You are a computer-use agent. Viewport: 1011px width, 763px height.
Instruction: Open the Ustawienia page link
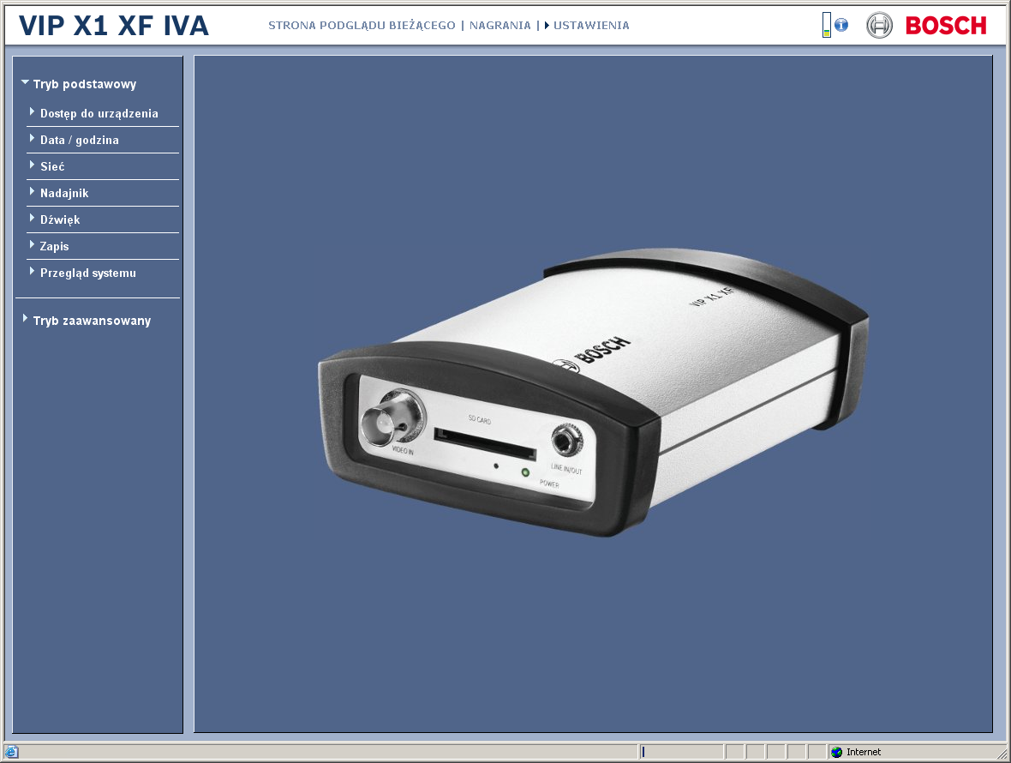click(591, 25)
